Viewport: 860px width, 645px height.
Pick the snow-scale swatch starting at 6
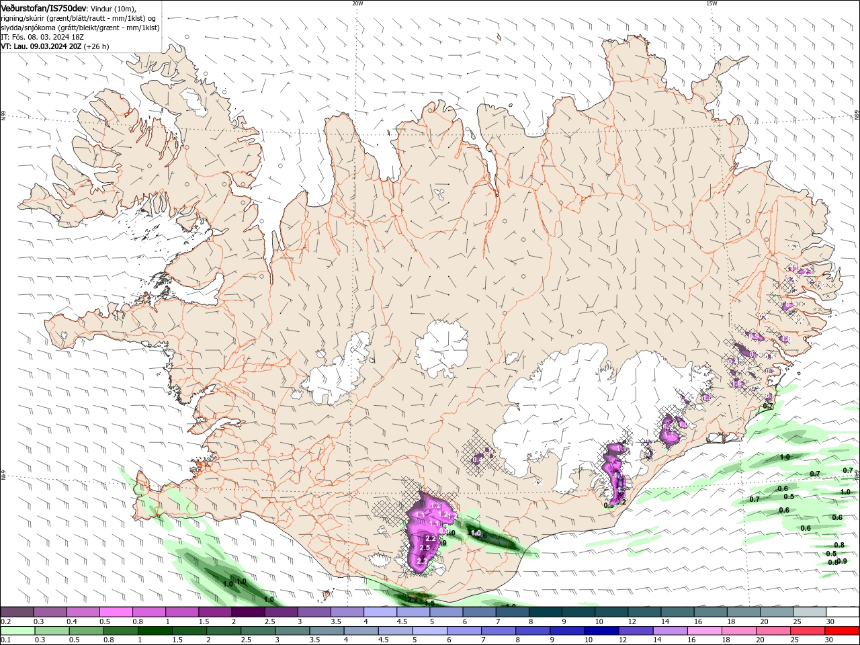click(479, 612)
